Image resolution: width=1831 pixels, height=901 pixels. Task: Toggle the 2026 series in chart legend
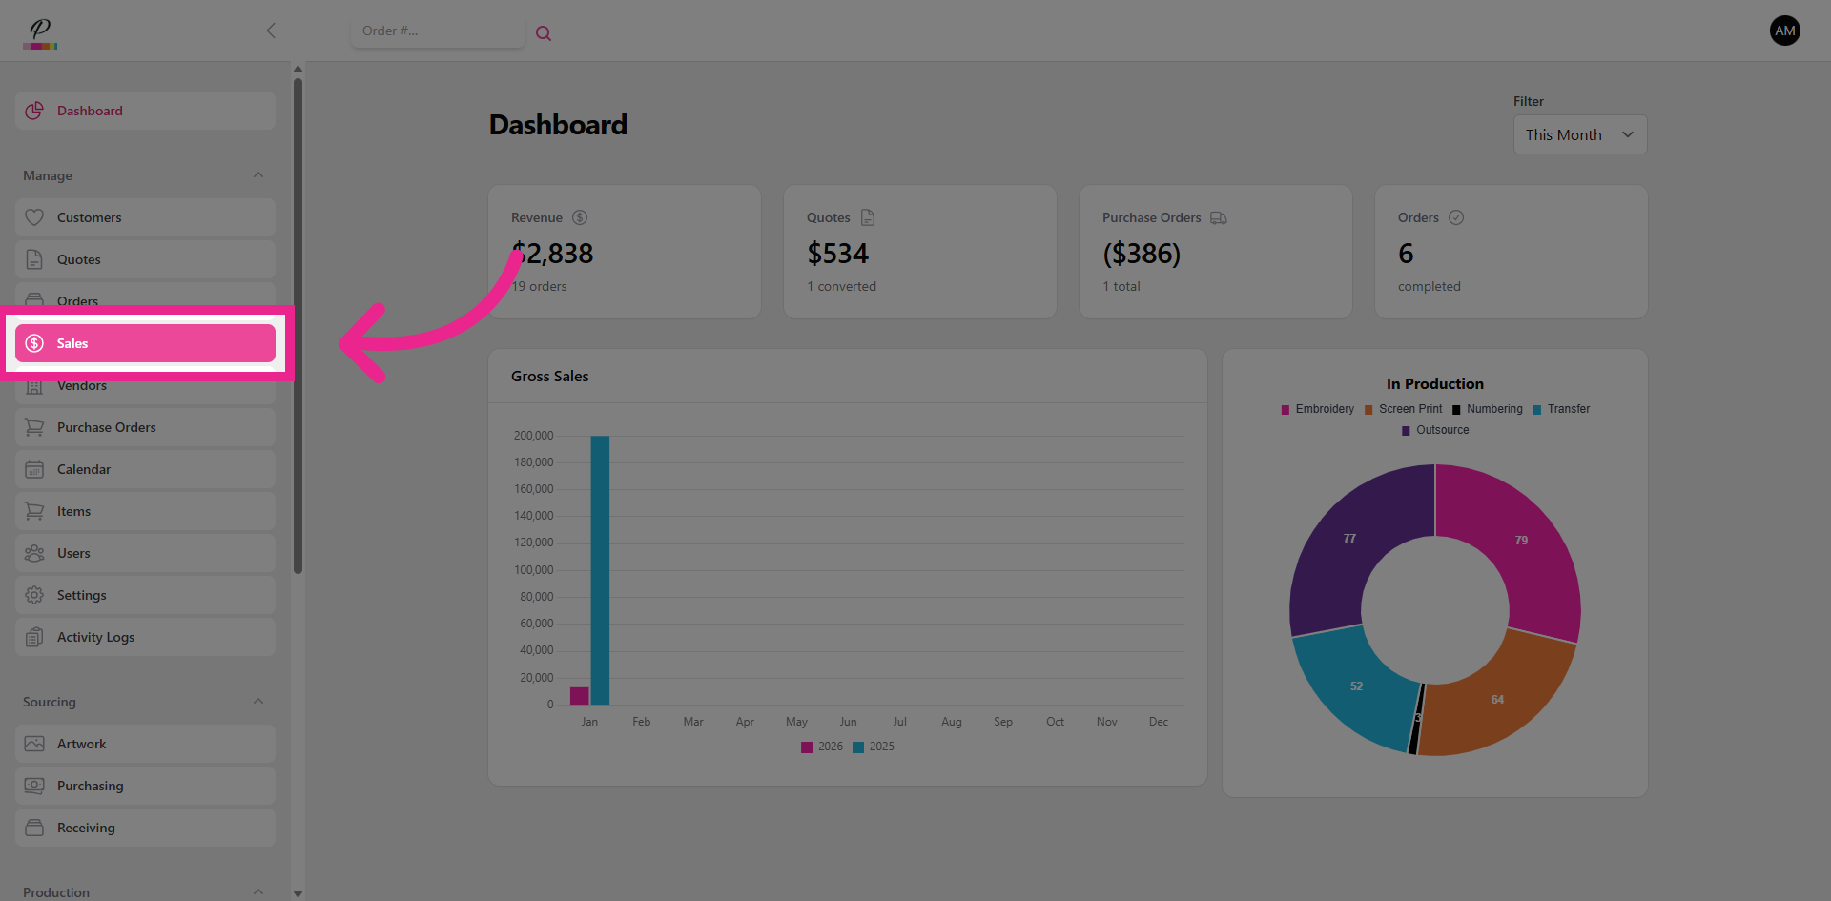[822, 747]
